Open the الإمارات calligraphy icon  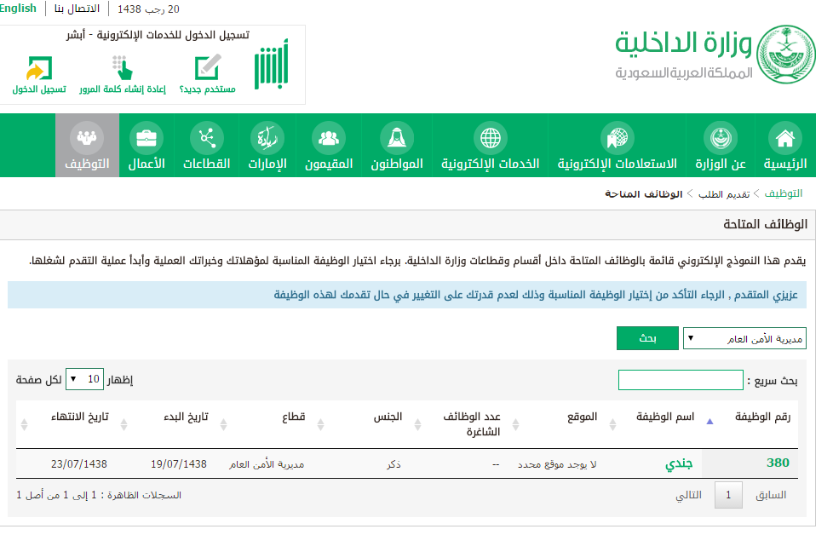pos(267,138)
